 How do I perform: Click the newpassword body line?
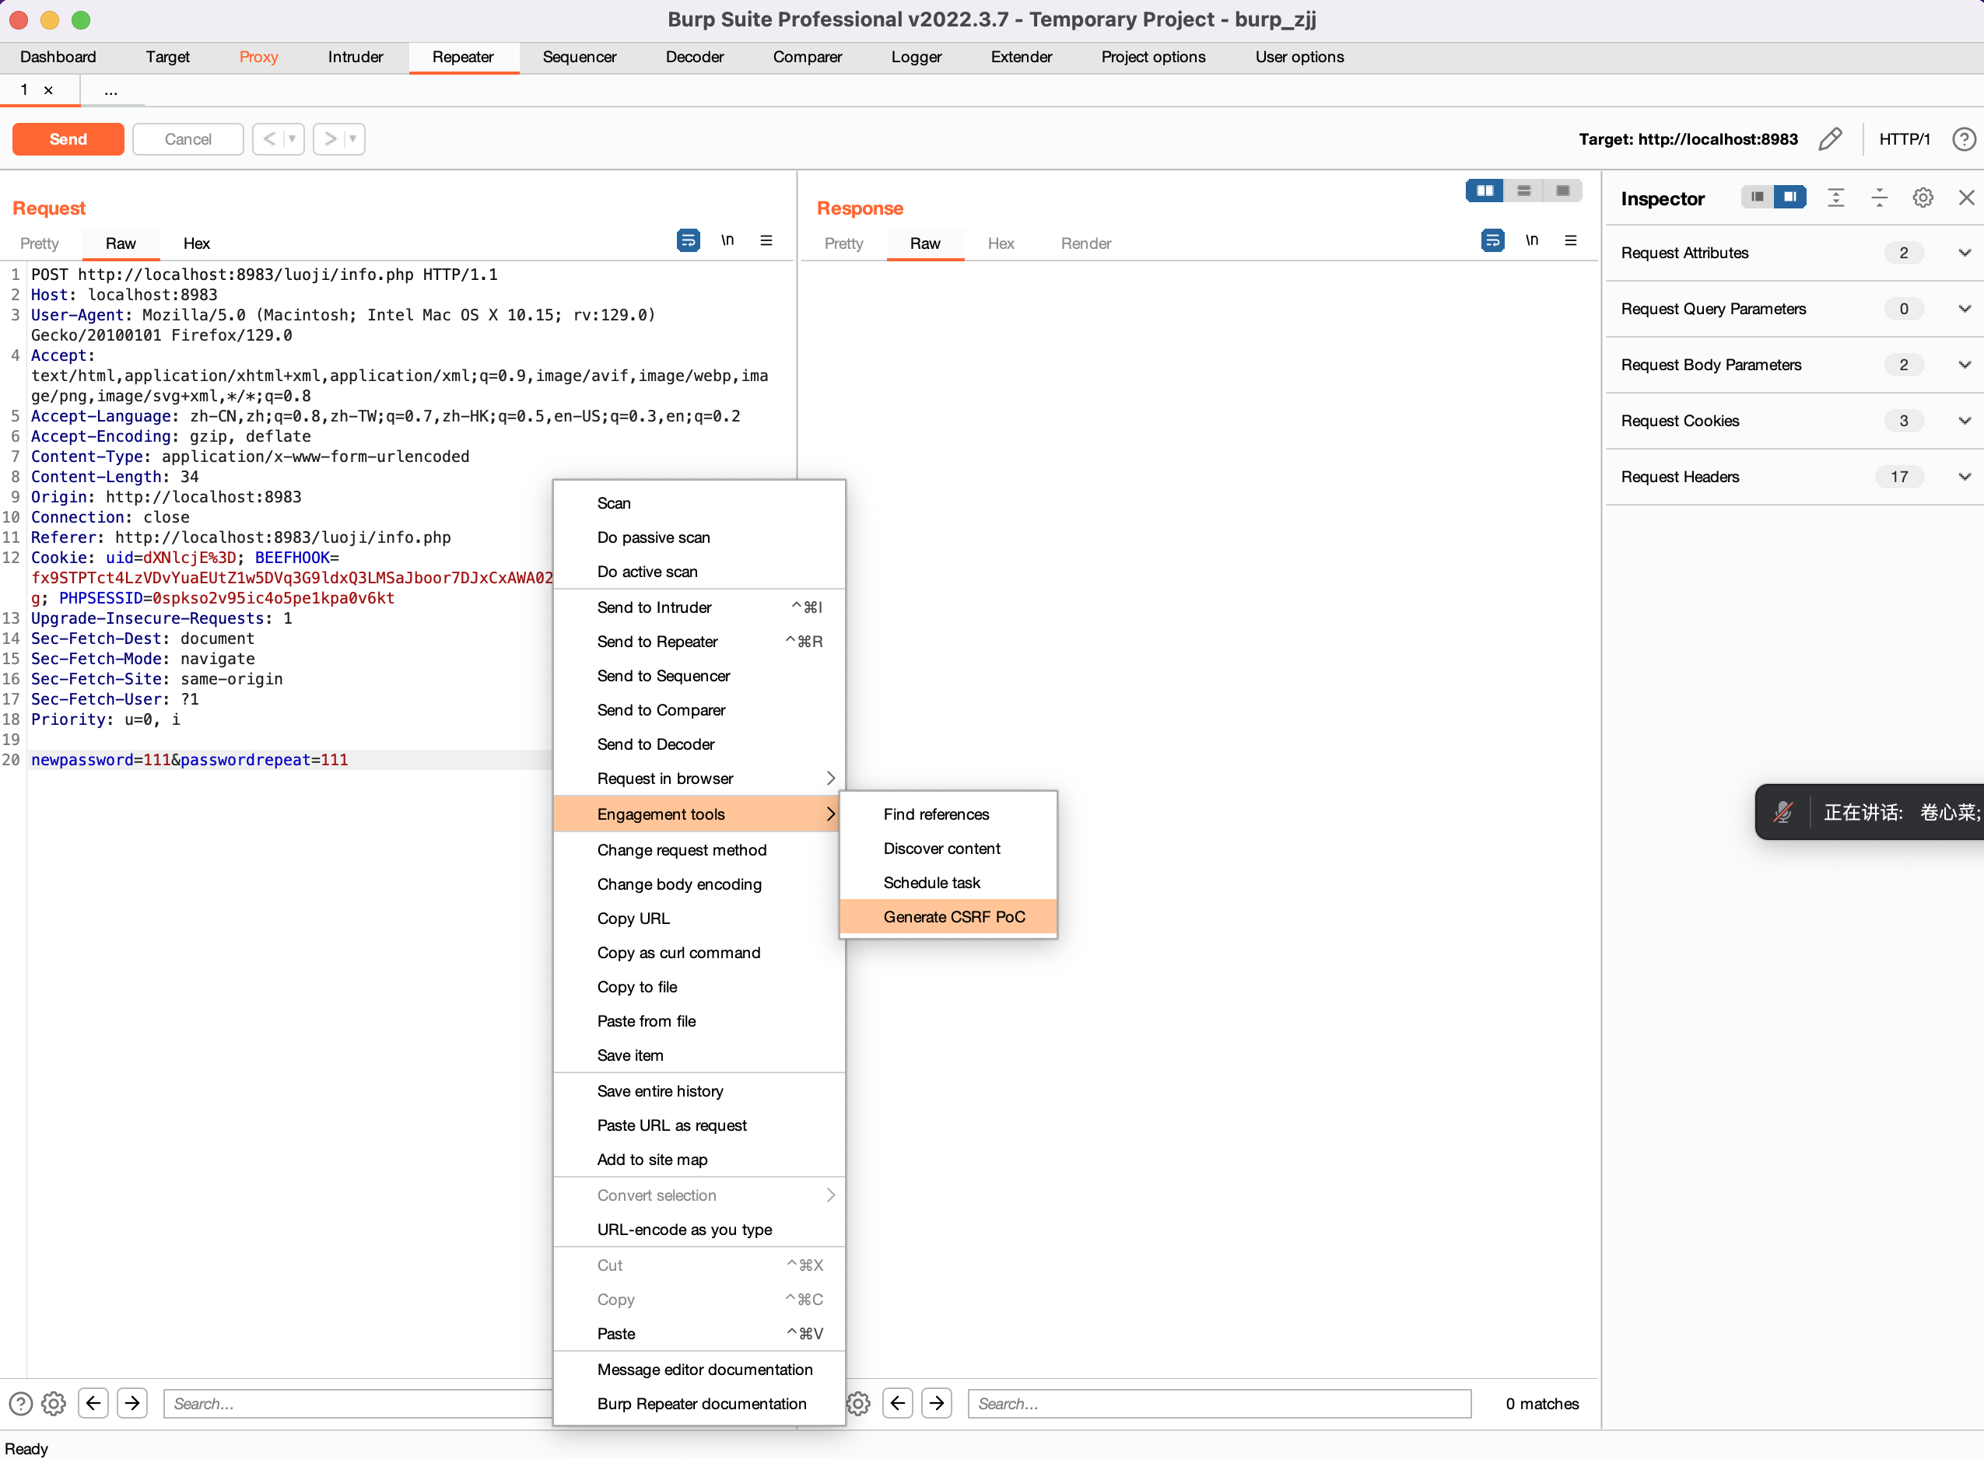coord(190,760)
